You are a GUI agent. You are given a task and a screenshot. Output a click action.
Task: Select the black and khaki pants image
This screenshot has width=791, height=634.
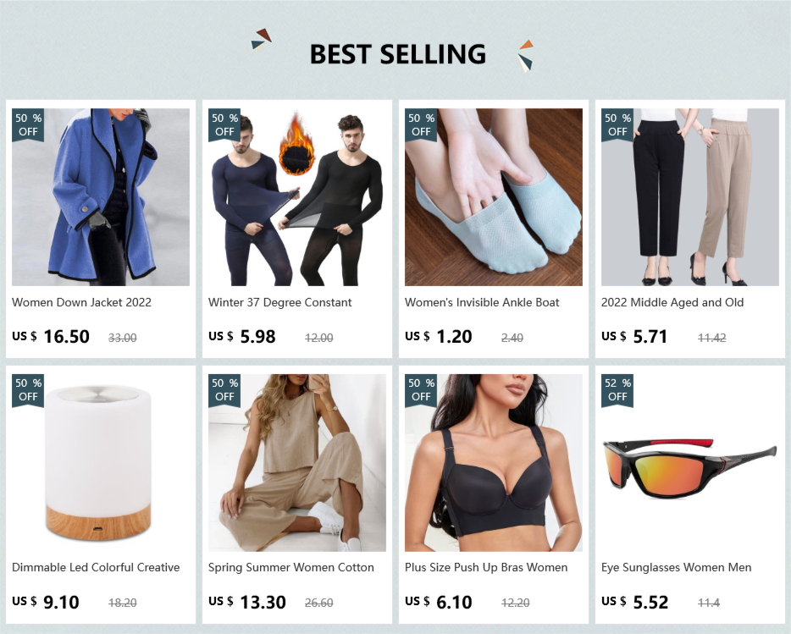pyautogui.click(x=689, y=197)
